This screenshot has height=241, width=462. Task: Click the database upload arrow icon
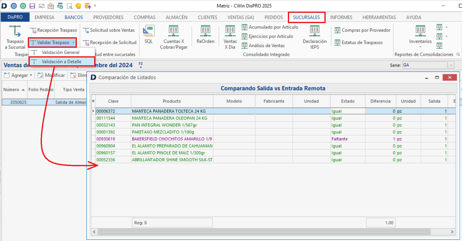click(x=88, y=6)
